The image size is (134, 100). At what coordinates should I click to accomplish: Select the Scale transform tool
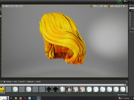[x=96, y=6]
